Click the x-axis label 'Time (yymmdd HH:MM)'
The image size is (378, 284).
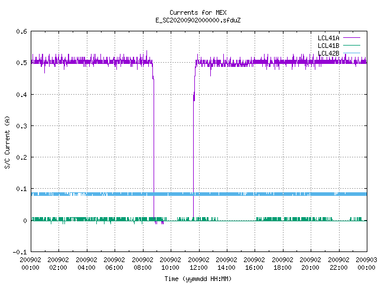click(x=198, y=279)
